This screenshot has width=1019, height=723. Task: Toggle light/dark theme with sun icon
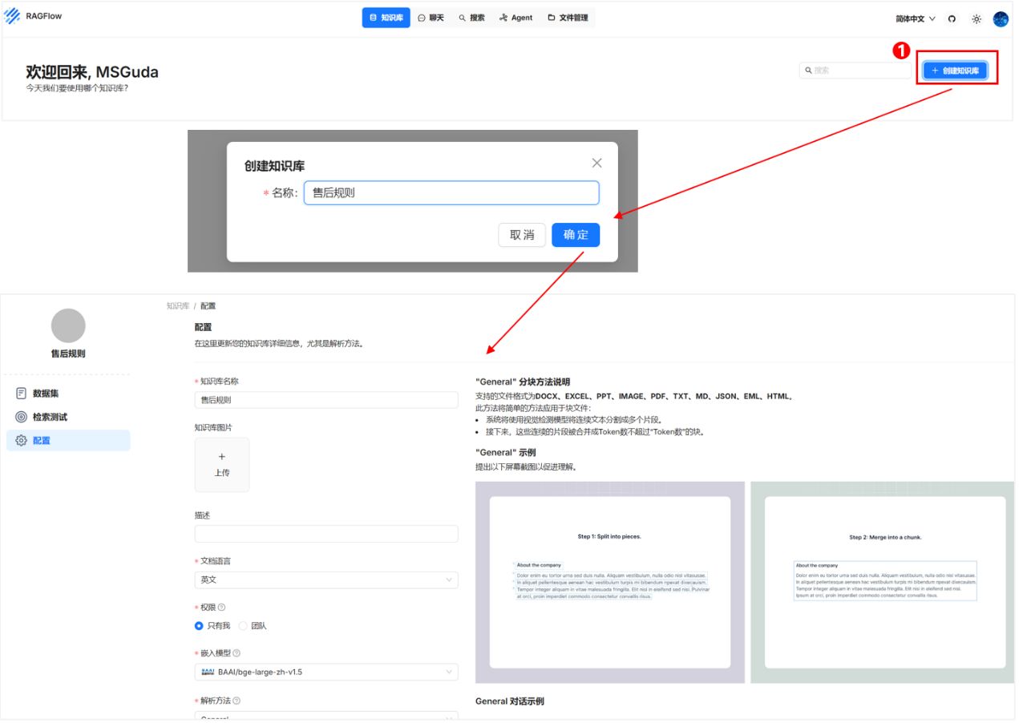click(x=977, y=17)
